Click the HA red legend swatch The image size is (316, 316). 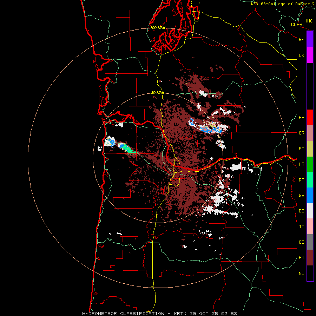point(310,117)
